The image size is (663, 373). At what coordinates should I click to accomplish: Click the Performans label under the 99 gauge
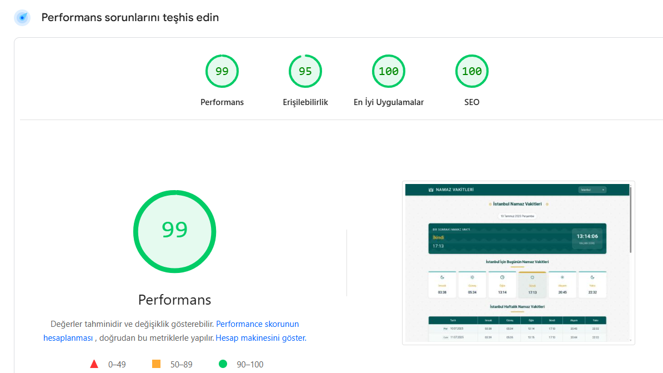coord(222,102)
